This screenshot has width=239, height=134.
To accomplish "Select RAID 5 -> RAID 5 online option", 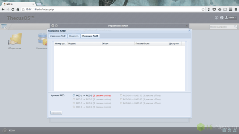I will click(x=74, y=99).
